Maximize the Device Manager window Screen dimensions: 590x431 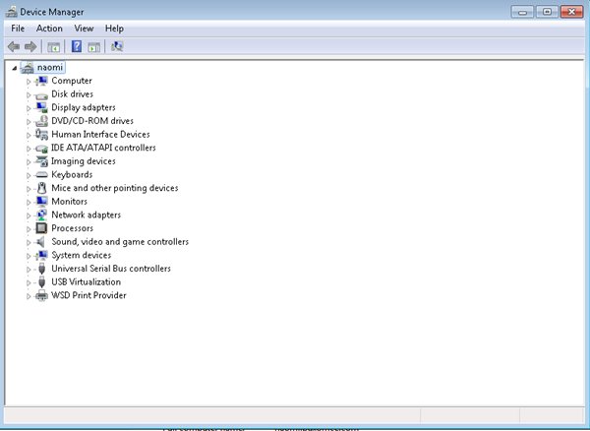click(x=547, y=12)
